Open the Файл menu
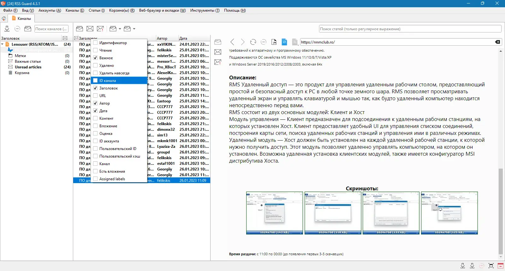505x271 pixels. tap(10, 10)
